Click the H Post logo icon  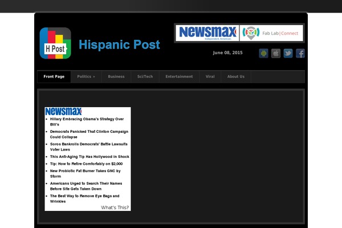(55, 43)
